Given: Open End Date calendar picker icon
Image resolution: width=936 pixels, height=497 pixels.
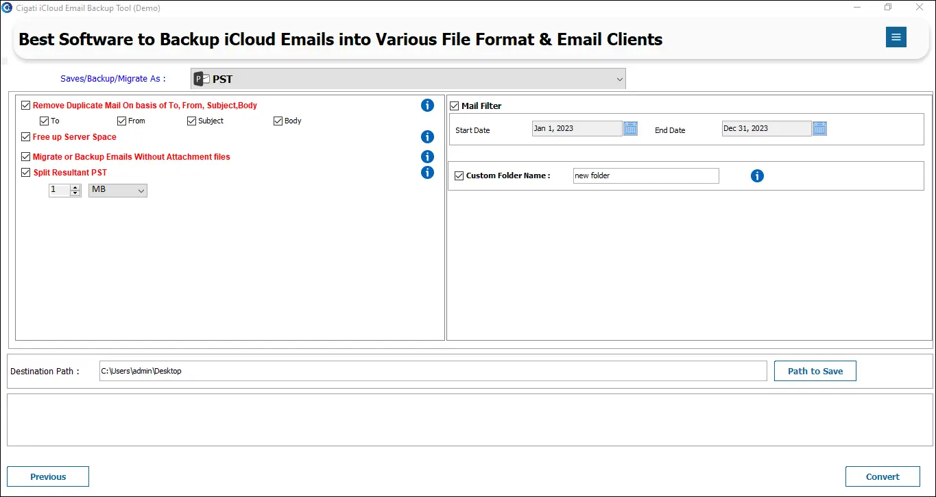Looking at the screenshot, I should pos(819,128).
